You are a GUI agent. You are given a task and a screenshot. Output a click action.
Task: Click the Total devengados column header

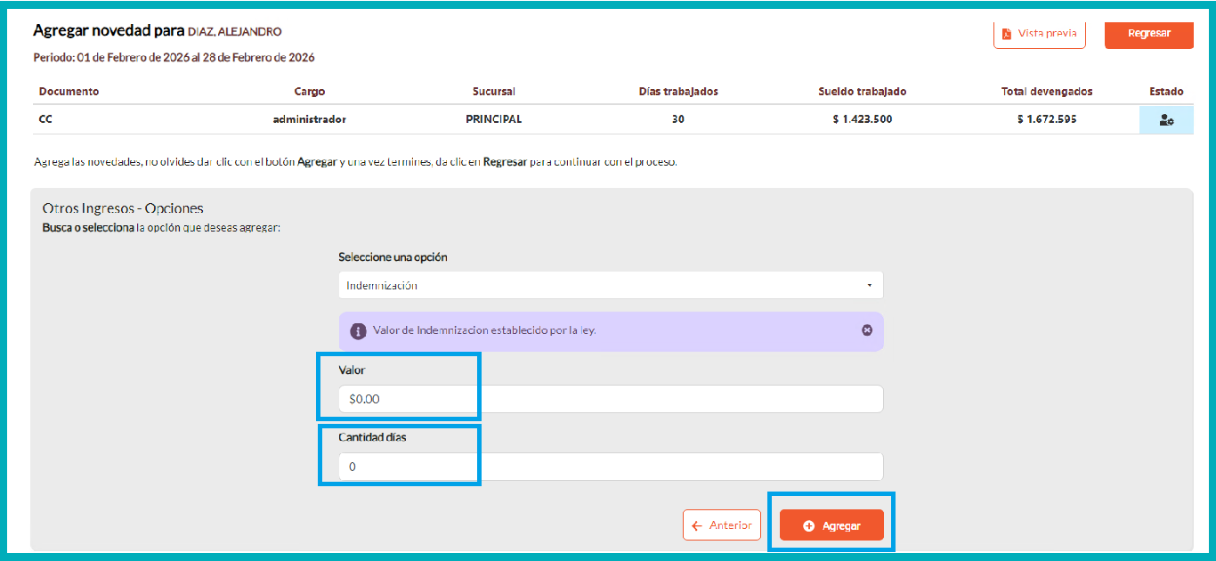click(1047, 92)
